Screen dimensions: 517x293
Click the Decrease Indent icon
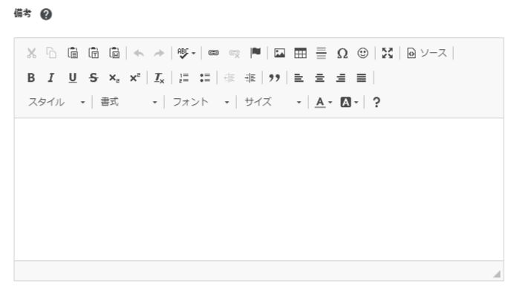click(x=229, y=78)
